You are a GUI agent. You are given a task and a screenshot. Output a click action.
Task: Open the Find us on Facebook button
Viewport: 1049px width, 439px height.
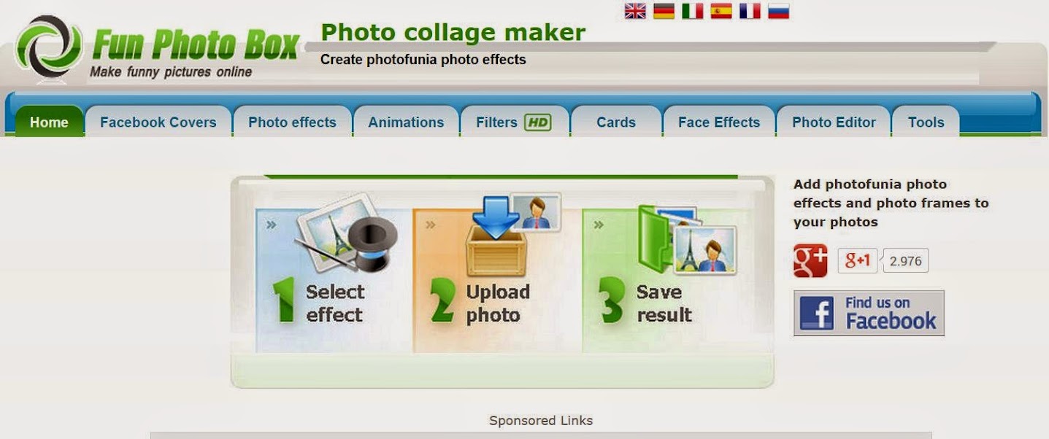pyautogui.click(x=869, y=313)
